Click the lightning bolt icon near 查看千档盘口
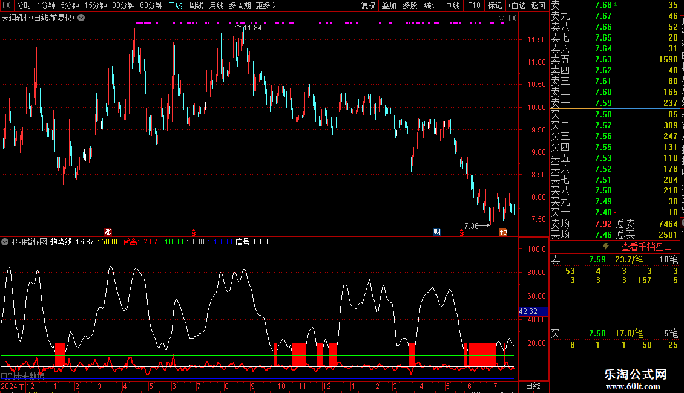 pyautogui.click(x=606, y=247)
